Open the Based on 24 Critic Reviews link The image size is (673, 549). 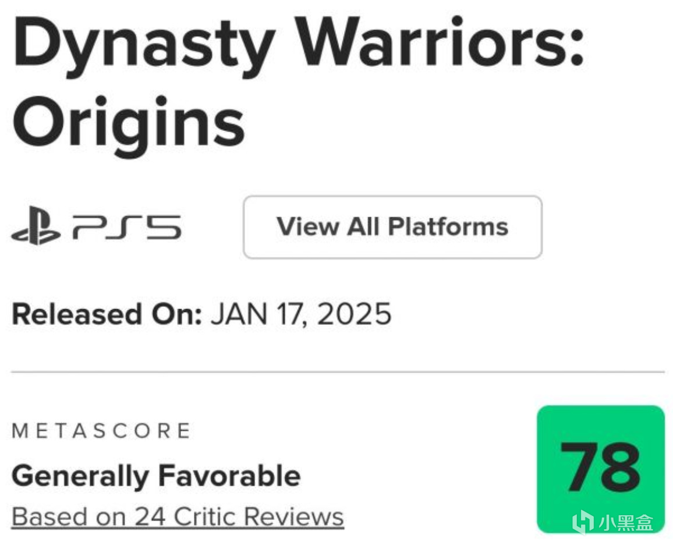pos(178,516)
